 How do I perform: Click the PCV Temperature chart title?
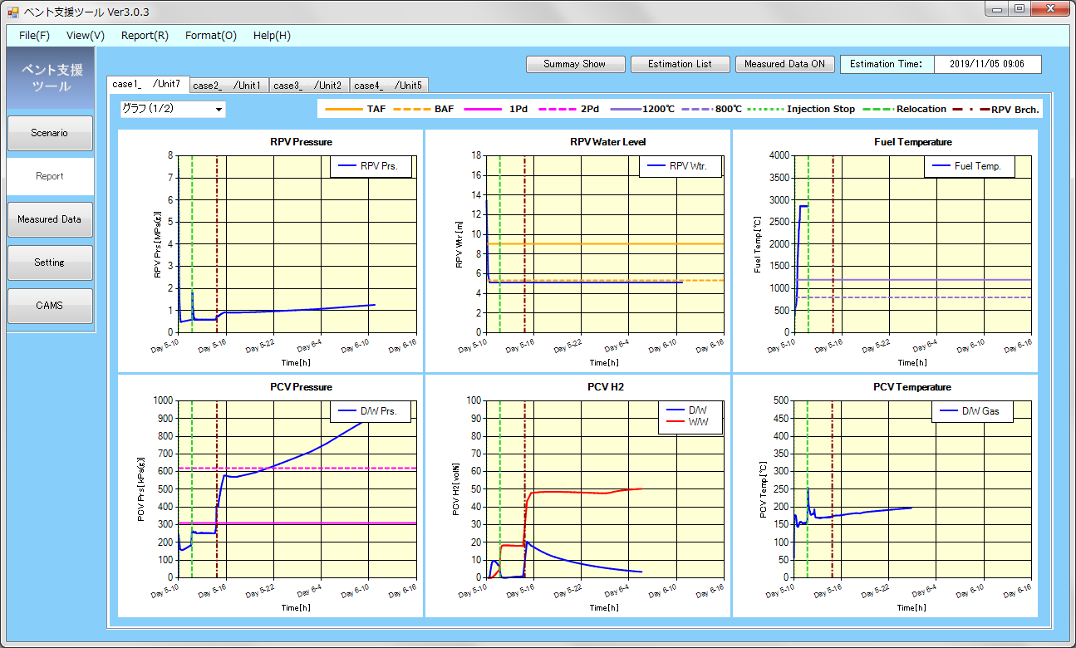pyautogui.click(x=913, y=387)
